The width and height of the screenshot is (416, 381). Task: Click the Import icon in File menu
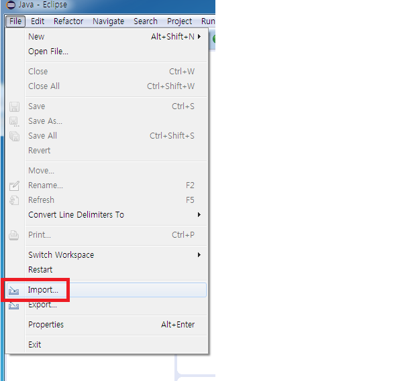coord(13,291)
